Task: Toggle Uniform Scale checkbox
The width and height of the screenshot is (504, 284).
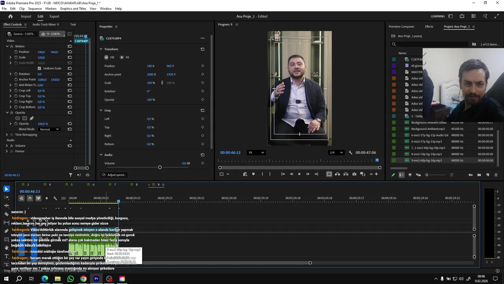Action: pyautogui.click(x=39, y=68)
